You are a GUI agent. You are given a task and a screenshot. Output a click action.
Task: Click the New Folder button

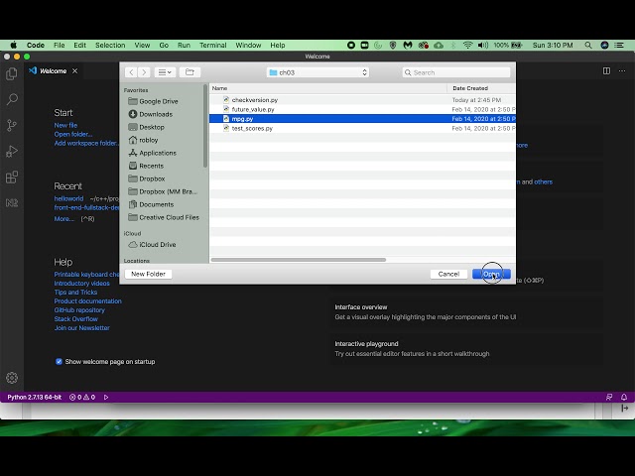[x=148, y=274]
